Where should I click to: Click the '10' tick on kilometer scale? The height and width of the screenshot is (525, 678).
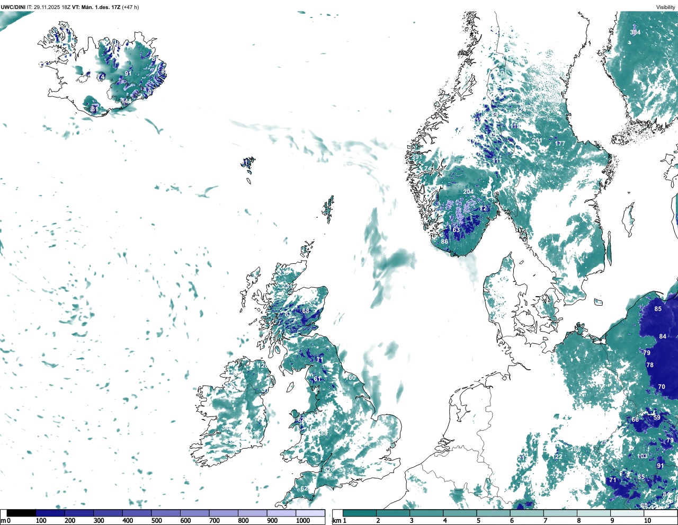tap(647, 521)
